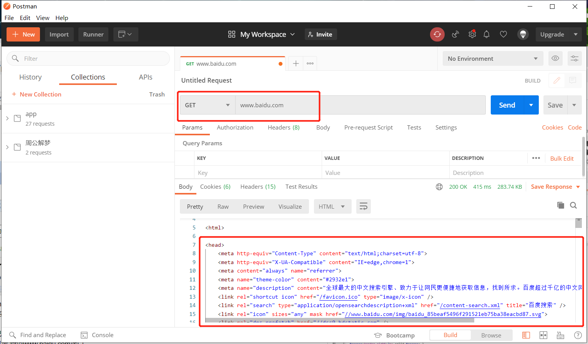
Task: View response Cookies (6) tab
Action: (x=215, y=187)
